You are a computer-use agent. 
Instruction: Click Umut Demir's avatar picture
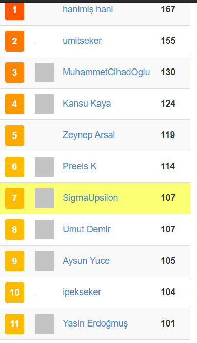coord(44,230)
